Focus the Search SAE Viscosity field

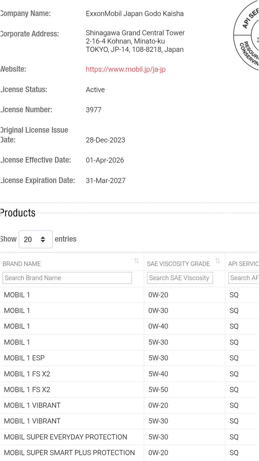179,278
